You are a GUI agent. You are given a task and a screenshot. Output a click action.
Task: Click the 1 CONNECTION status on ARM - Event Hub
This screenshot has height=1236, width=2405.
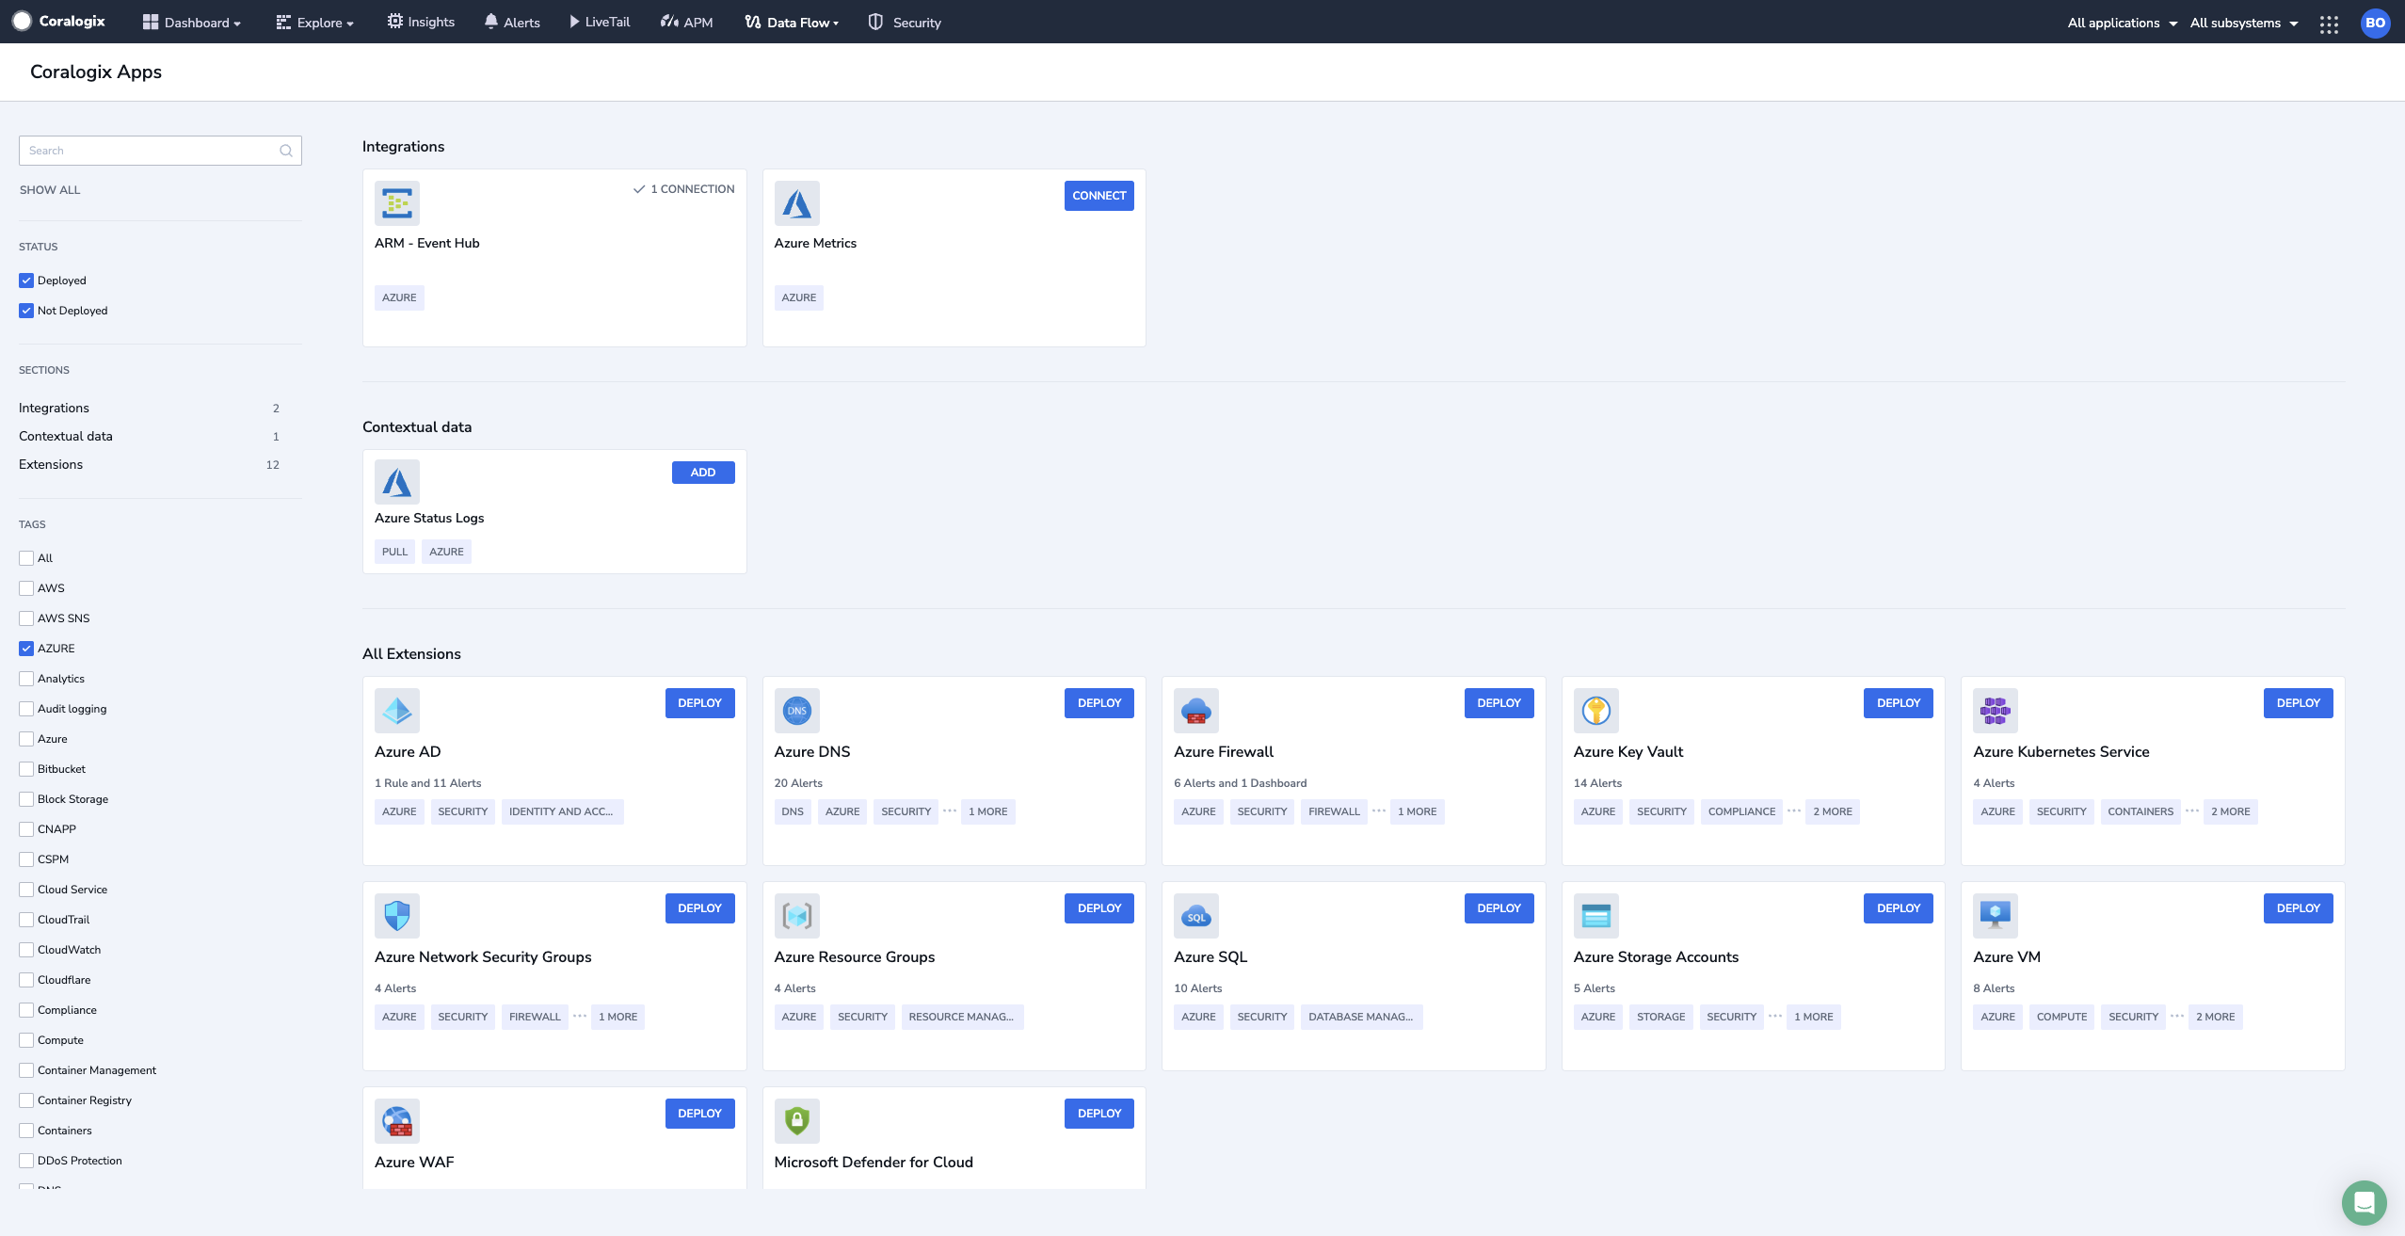click(x=684, y=189)
